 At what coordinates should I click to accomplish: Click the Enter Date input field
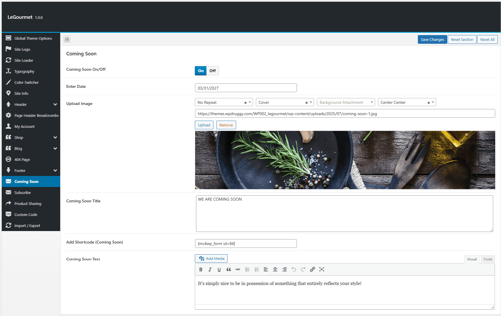pyautogui.click(x=246, y=88)
